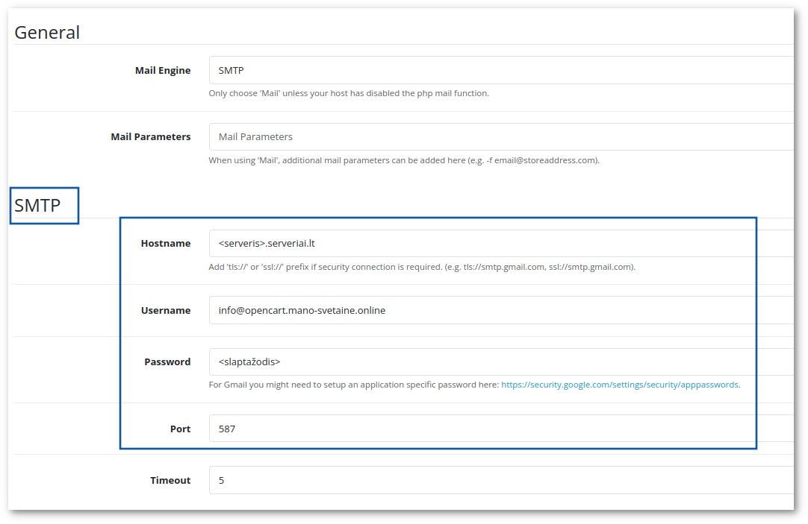
Task: Click the Mail Parameters label
Action: [150, 137]
